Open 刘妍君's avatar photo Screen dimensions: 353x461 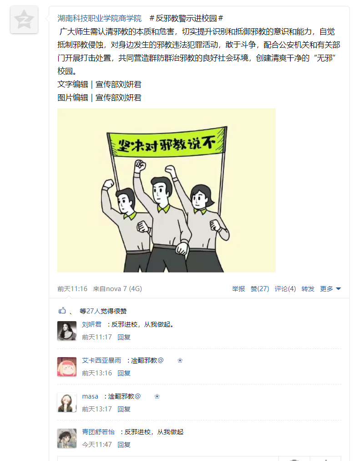(67, 331)
